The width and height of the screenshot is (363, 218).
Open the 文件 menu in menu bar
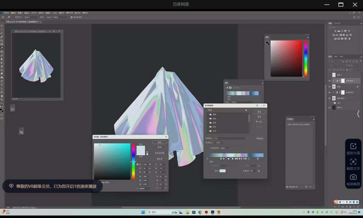pos(6,13)
